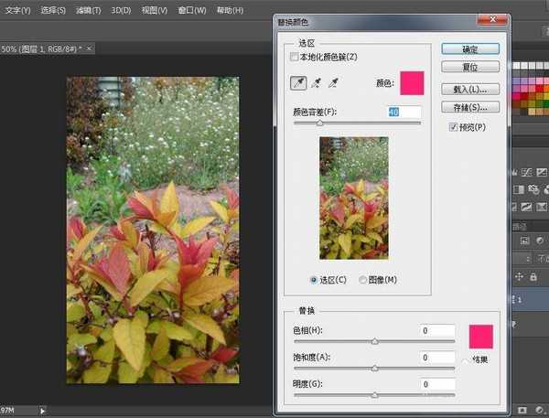Click the 颜色容差(F) value field showing 40
Image resolution: width=549 pixels, height=418 pixels.
point(404,112)
